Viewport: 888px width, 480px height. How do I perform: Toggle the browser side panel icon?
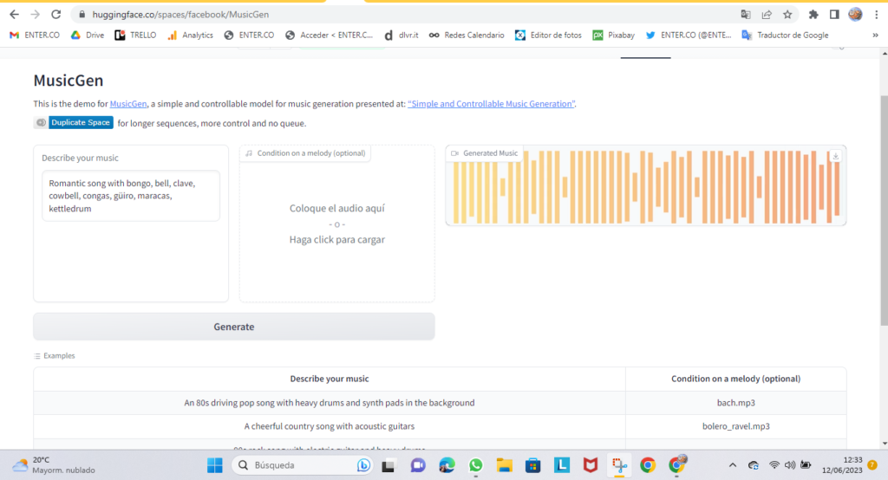(834, 15)
